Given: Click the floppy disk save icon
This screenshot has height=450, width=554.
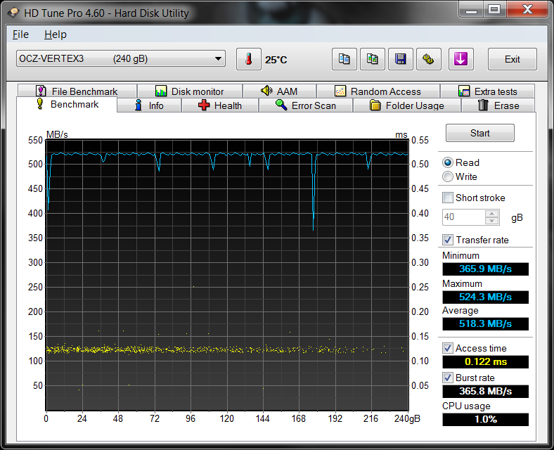Looking at the screenshot, I should 401,59.
